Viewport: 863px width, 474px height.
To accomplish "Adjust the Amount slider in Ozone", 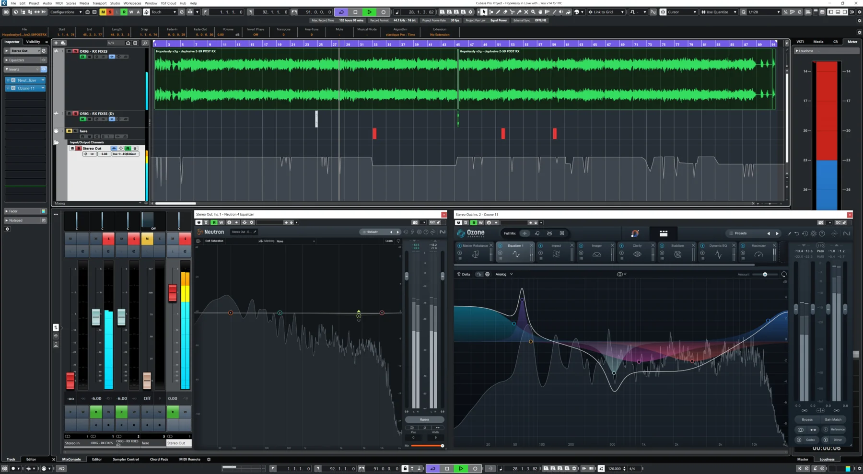I will tap(765, 274).
